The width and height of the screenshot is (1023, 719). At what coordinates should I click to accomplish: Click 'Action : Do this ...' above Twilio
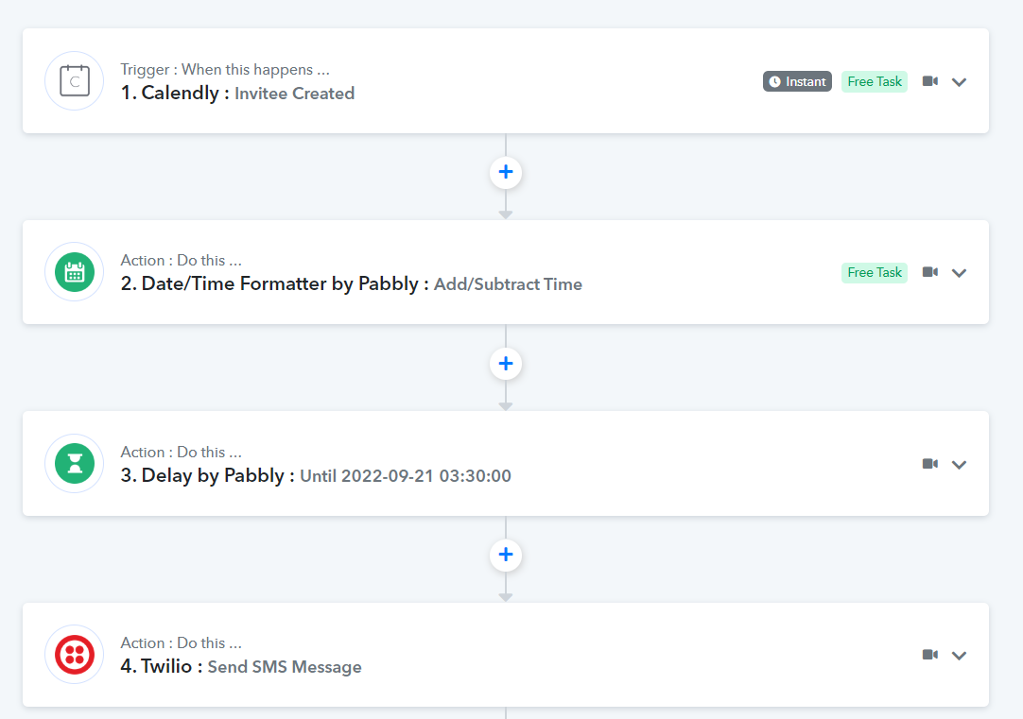[182, 642]
